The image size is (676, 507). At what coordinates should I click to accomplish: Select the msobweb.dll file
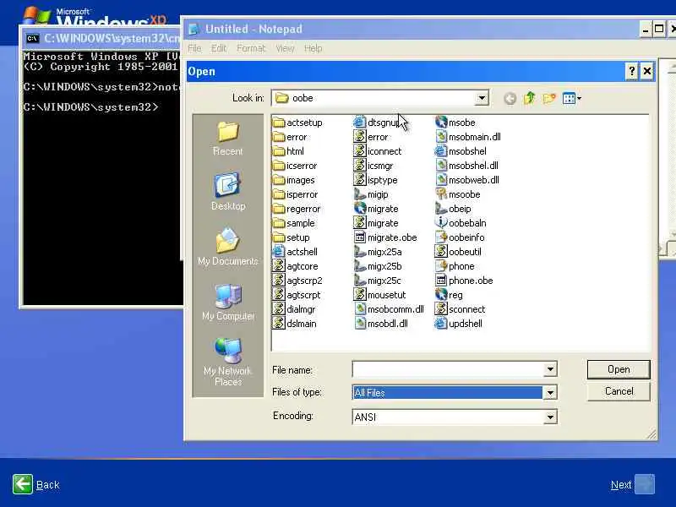tap(467, 180)
